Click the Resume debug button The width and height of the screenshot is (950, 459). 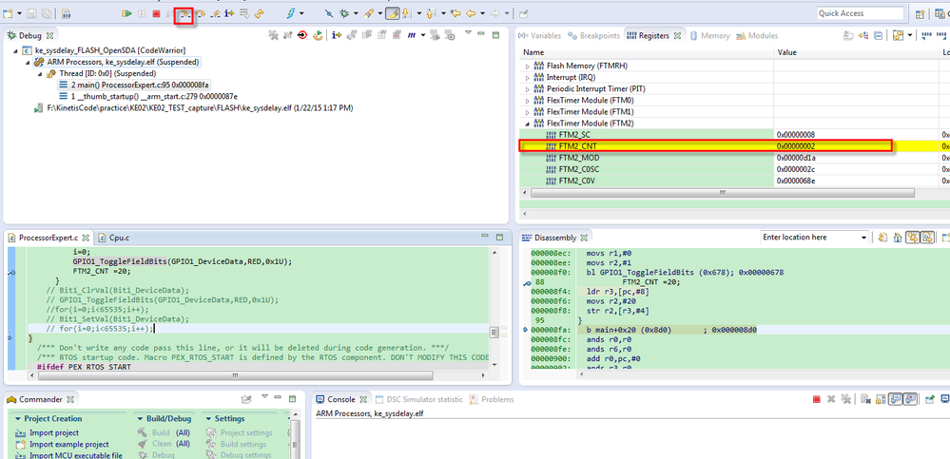coord(126,13)
